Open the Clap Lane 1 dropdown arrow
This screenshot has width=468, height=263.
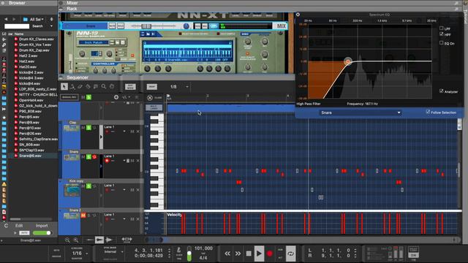pos(124,131)
